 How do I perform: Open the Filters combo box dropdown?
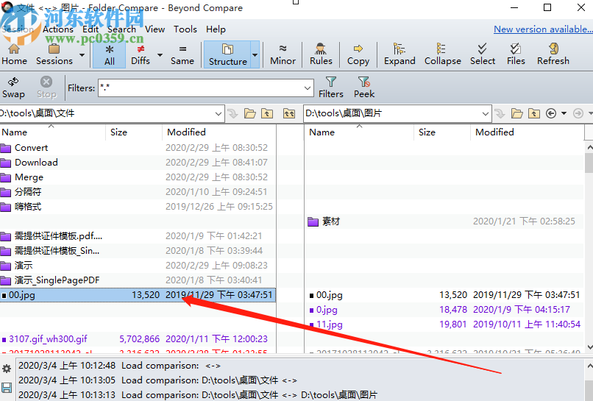click(308, 88)
